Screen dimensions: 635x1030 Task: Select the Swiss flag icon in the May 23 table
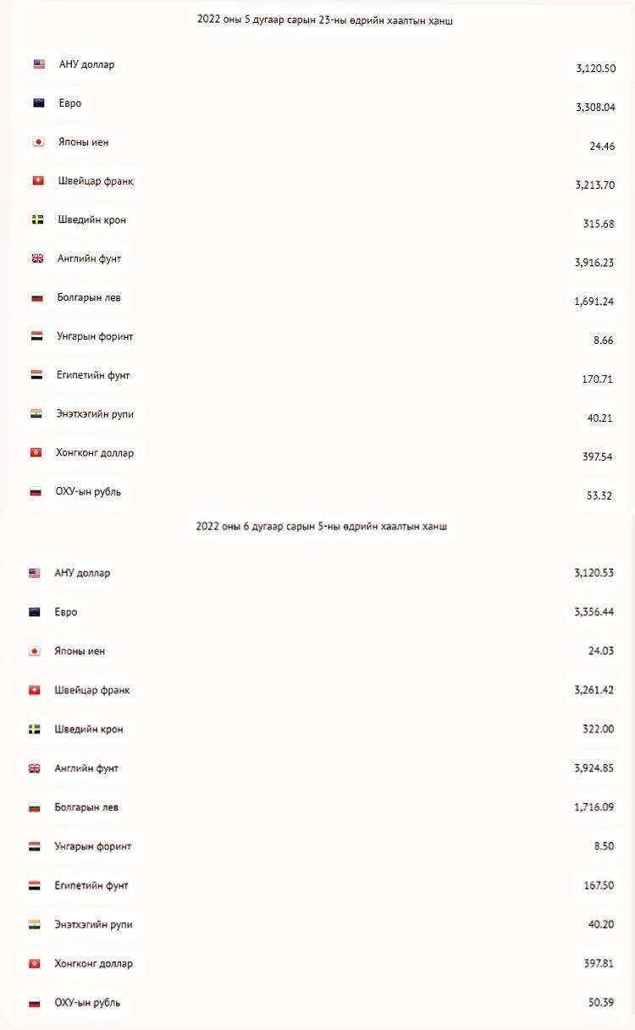pyautogui.click(x=38, y=181)
